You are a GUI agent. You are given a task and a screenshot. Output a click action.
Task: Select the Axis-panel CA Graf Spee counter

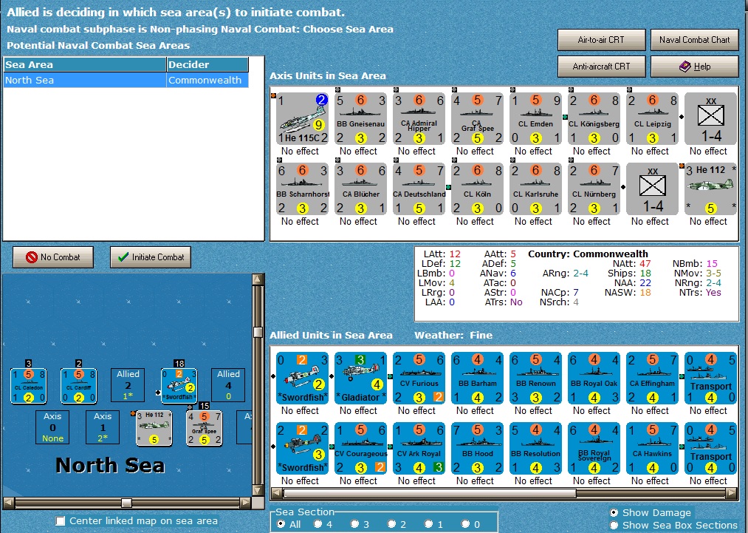coord(477,118)
